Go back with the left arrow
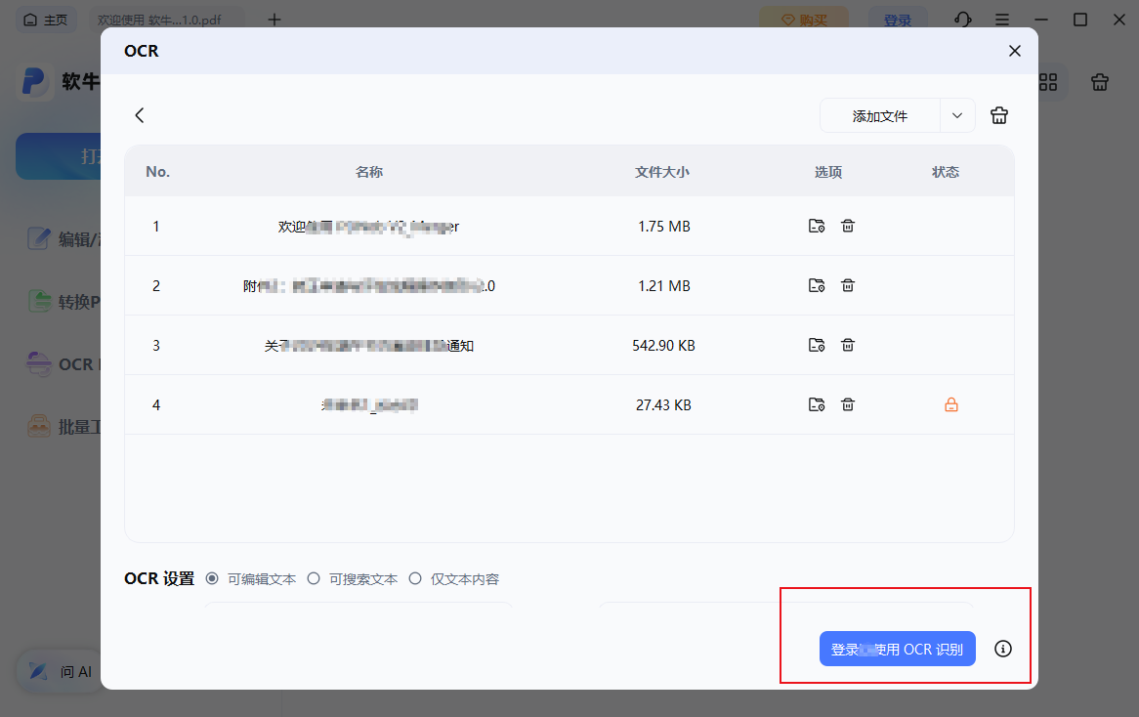The width and height of the screenshot is (1139, 717). [x=140, y=115]
